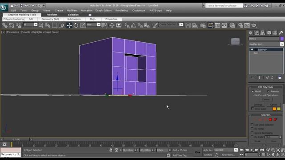Open the Modifiers menu
285x160 pixels.
pos(72,11)
